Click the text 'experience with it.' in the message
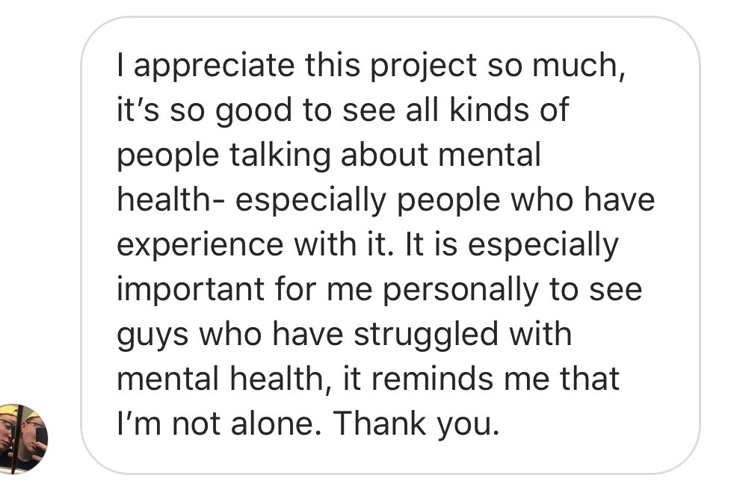 (x=252, y=245)
